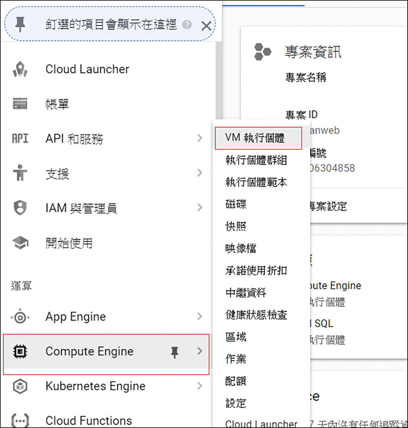Toggle the pin on Compute Engine

pos(175,352)
